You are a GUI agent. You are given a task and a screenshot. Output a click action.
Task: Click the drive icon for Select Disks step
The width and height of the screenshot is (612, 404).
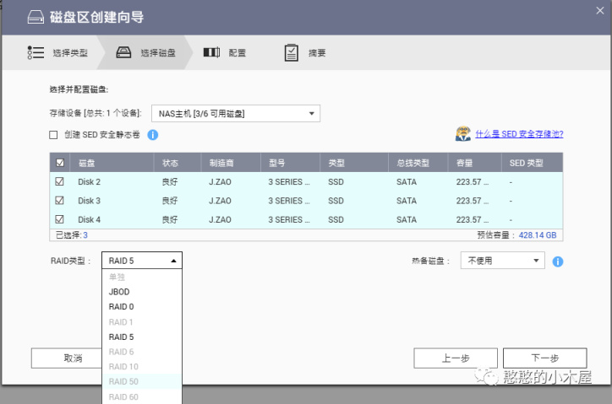point(123,52)
